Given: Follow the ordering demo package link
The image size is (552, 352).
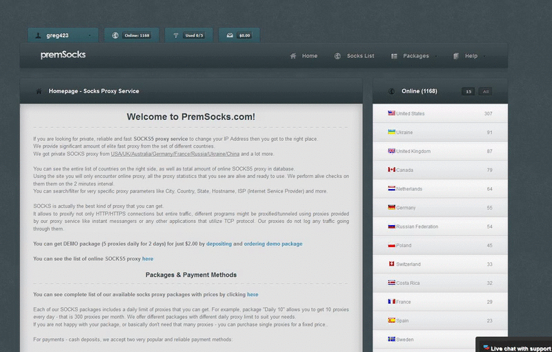Looking at the screenshot, I should [x=273, y=244].
